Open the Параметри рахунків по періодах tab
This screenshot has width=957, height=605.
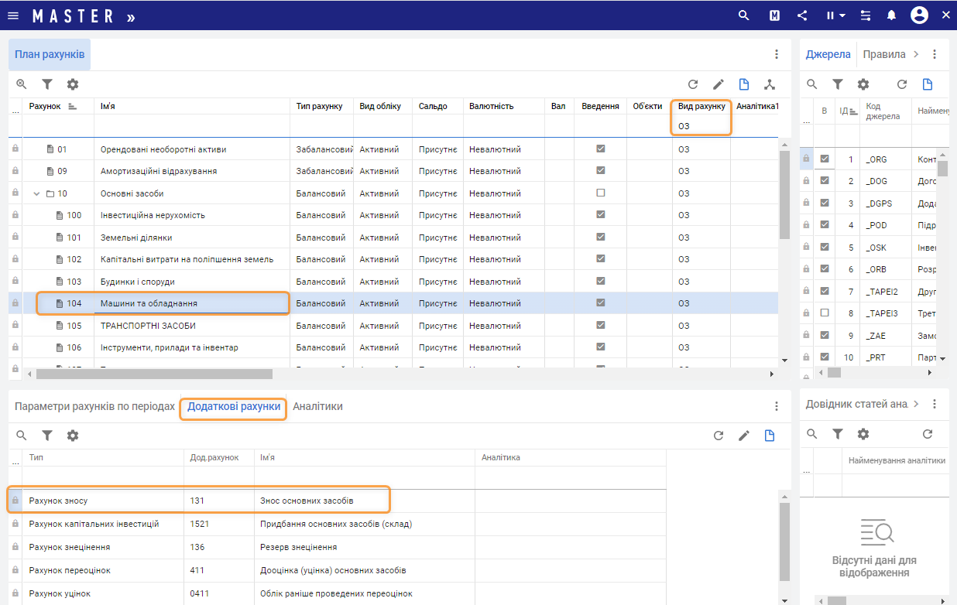pyautogui.click(x=94, y=406)
